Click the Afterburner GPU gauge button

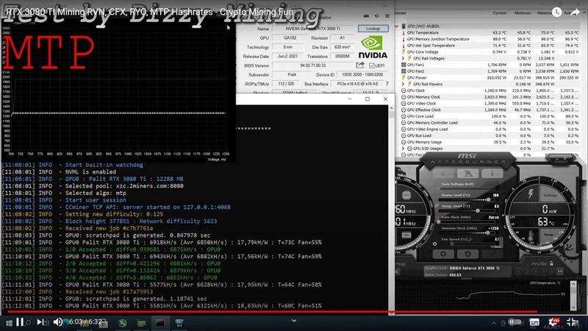[406, 196]
